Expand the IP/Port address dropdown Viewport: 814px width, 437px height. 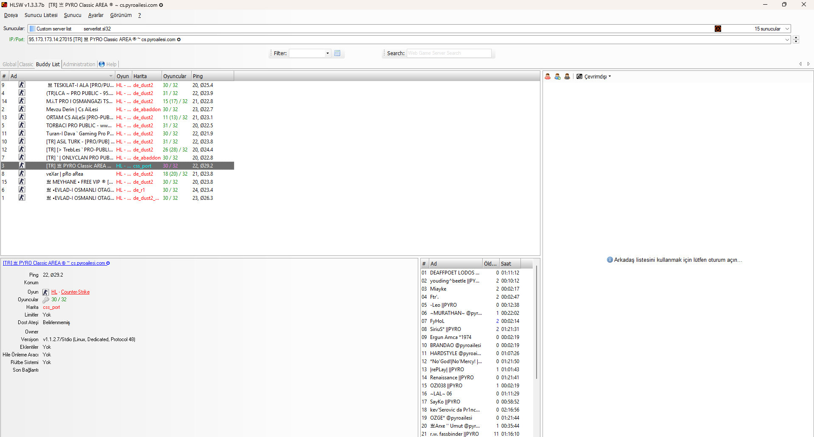[x=787, y=39]
